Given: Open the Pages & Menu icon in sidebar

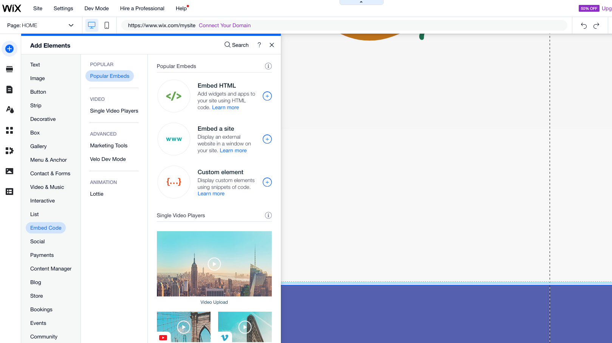Looking at the screenshot, I should (x=9, y=90).
